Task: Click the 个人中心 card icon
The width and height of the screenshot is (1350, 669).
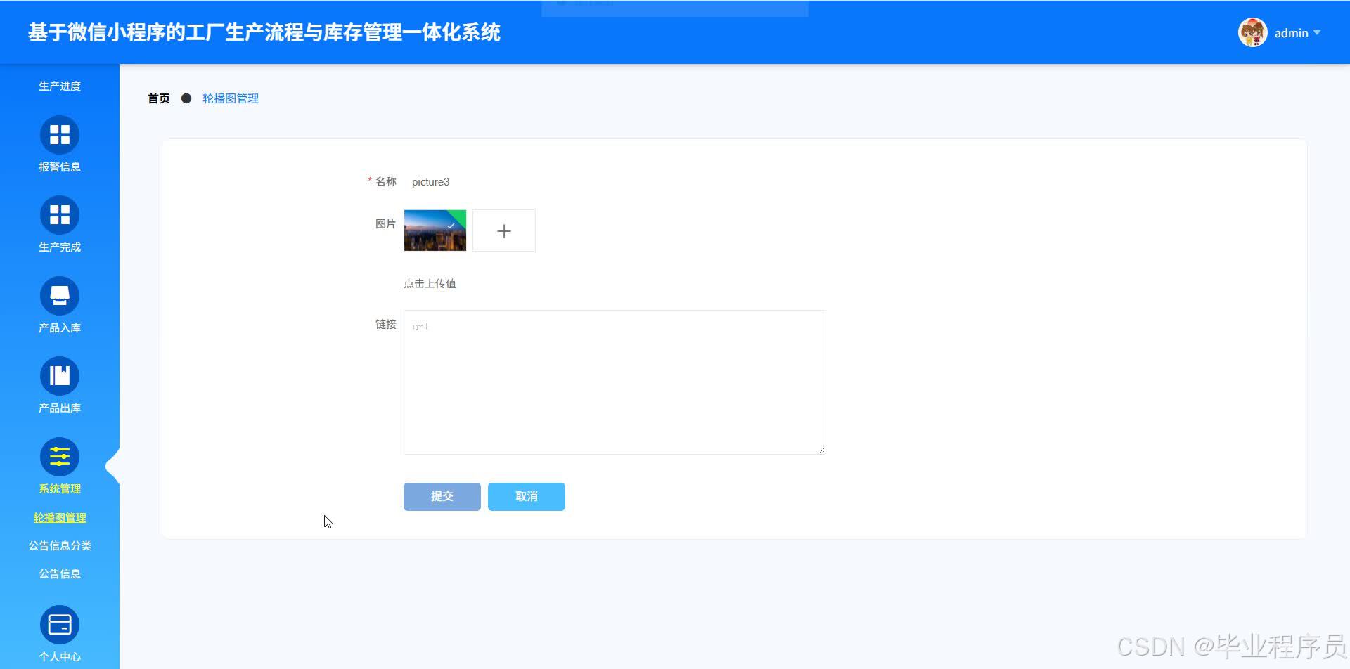Action: click(60, 625)
